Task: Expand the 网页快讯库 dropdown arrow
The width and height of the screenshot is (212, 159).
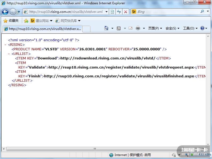Action: [x=79, y=21]
